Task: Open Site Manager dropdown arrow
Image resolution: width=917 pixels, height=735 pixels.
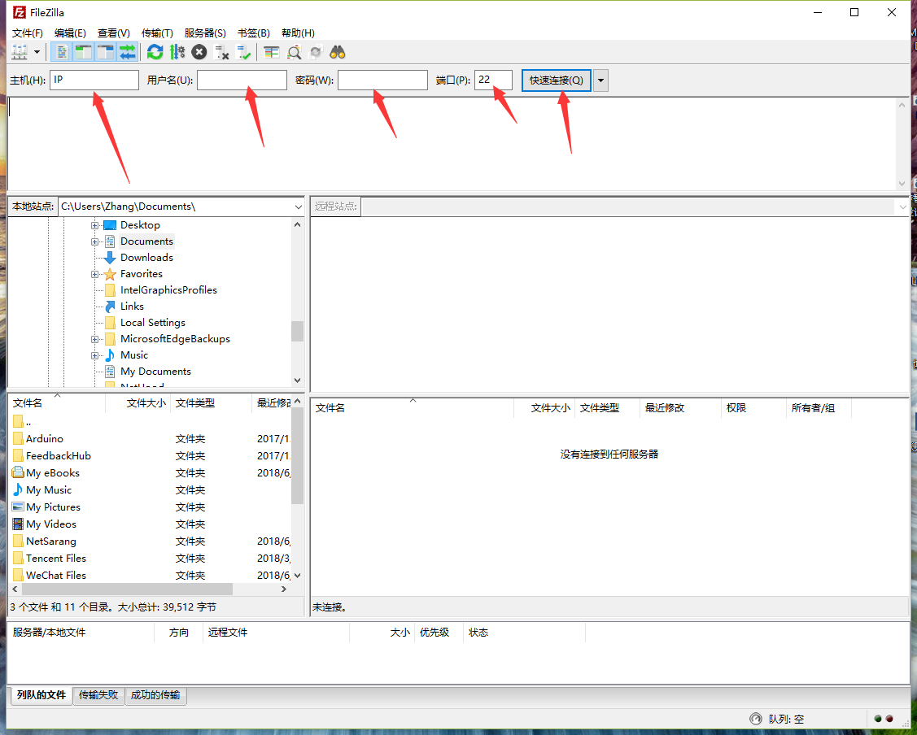Action: coord(37,52)
